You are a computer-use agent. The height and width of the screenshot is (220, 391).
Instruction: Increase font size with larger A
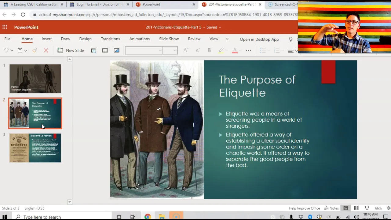point(185,50)
